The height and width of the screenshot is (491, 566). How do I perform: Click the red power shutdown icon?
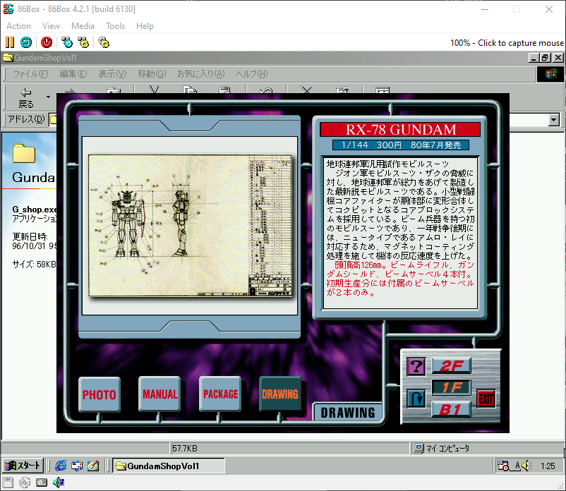(46, 42)
